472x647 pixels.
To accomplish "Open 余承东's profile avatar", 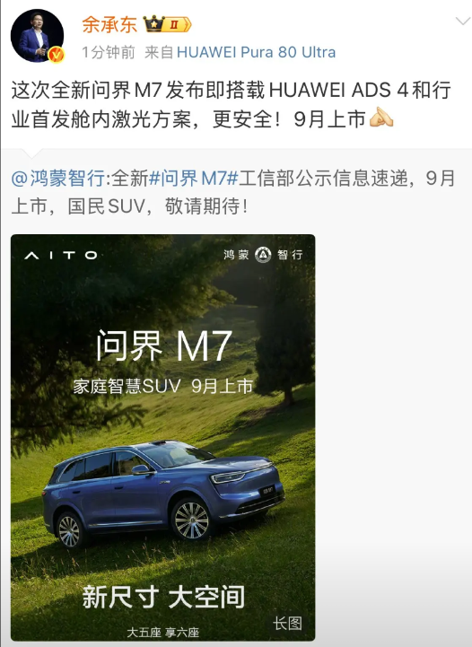I will (37, 36).
